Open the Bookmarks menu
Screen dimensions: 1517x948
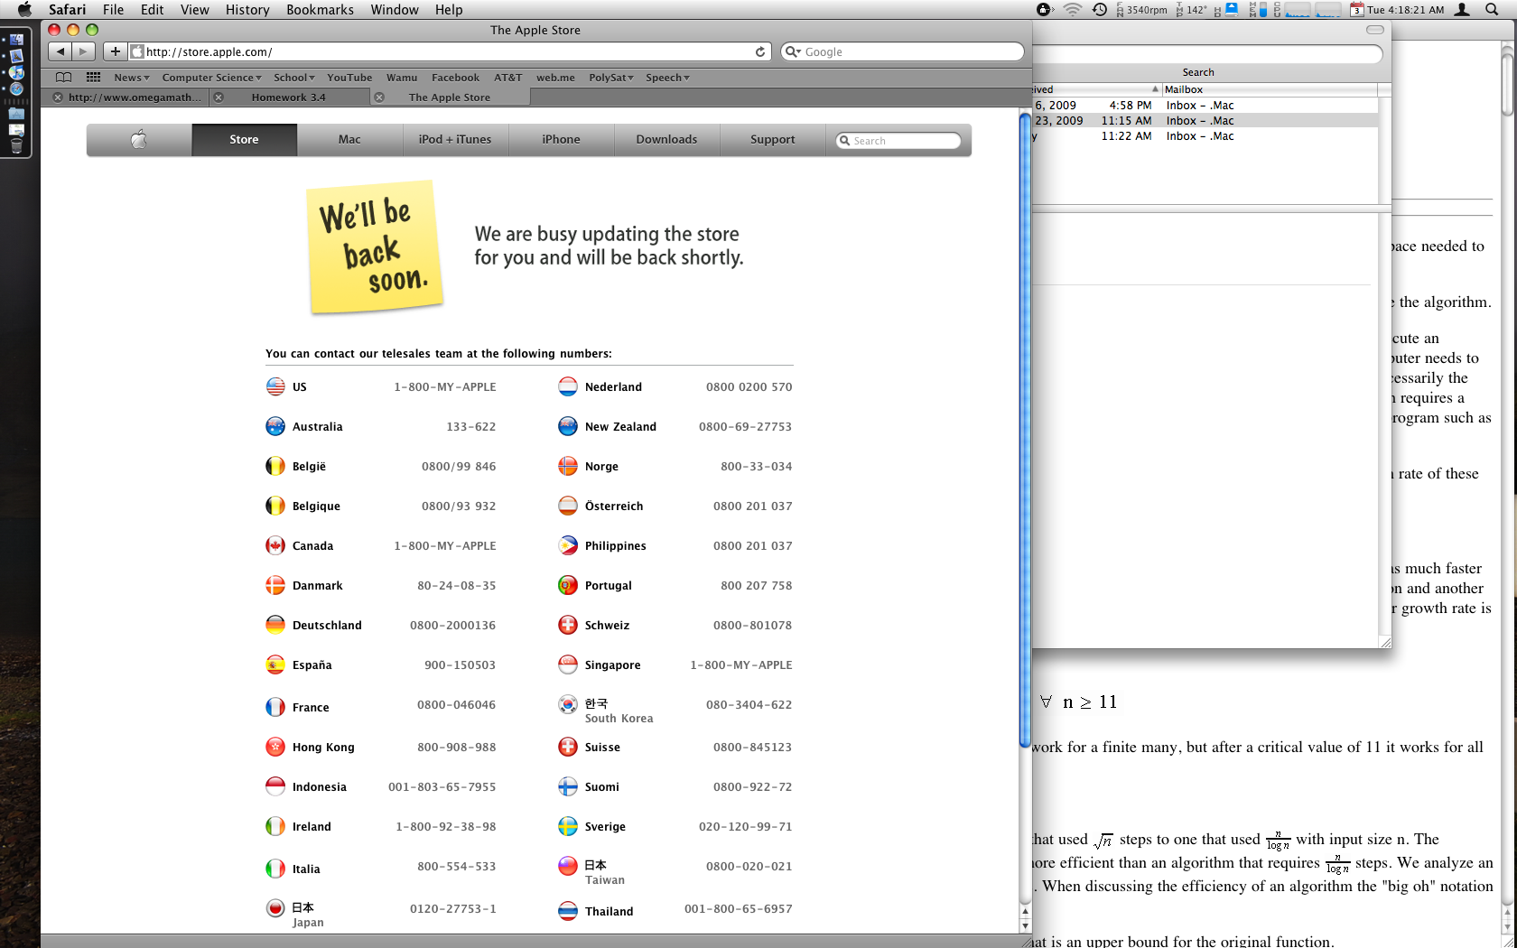click(x=320, y=10)
